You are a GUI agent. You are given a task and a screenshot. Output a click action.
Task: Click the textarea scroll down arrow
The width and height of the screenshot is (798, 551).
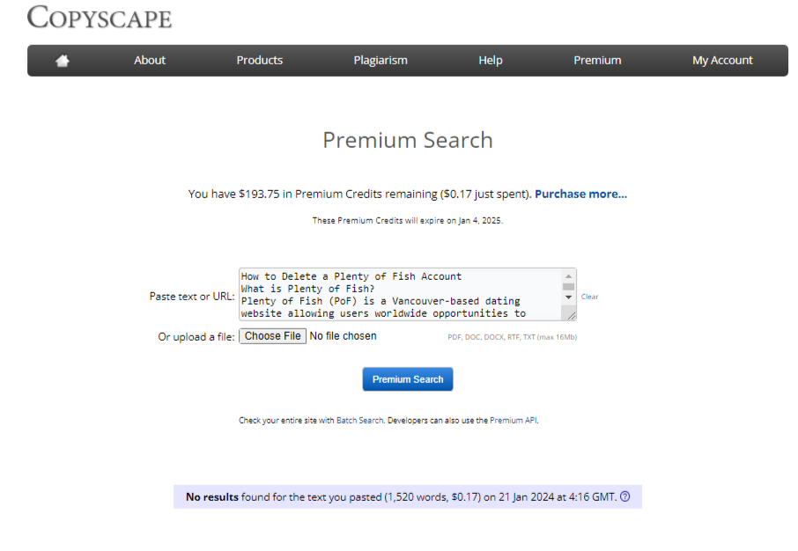(x=568, y=298)
